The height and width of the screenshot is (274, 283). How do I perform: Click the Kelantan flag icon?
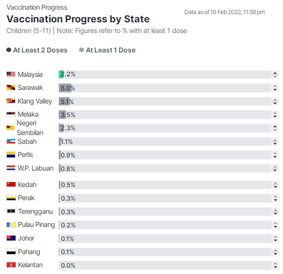pyautogui.click(x=11, y=265)
